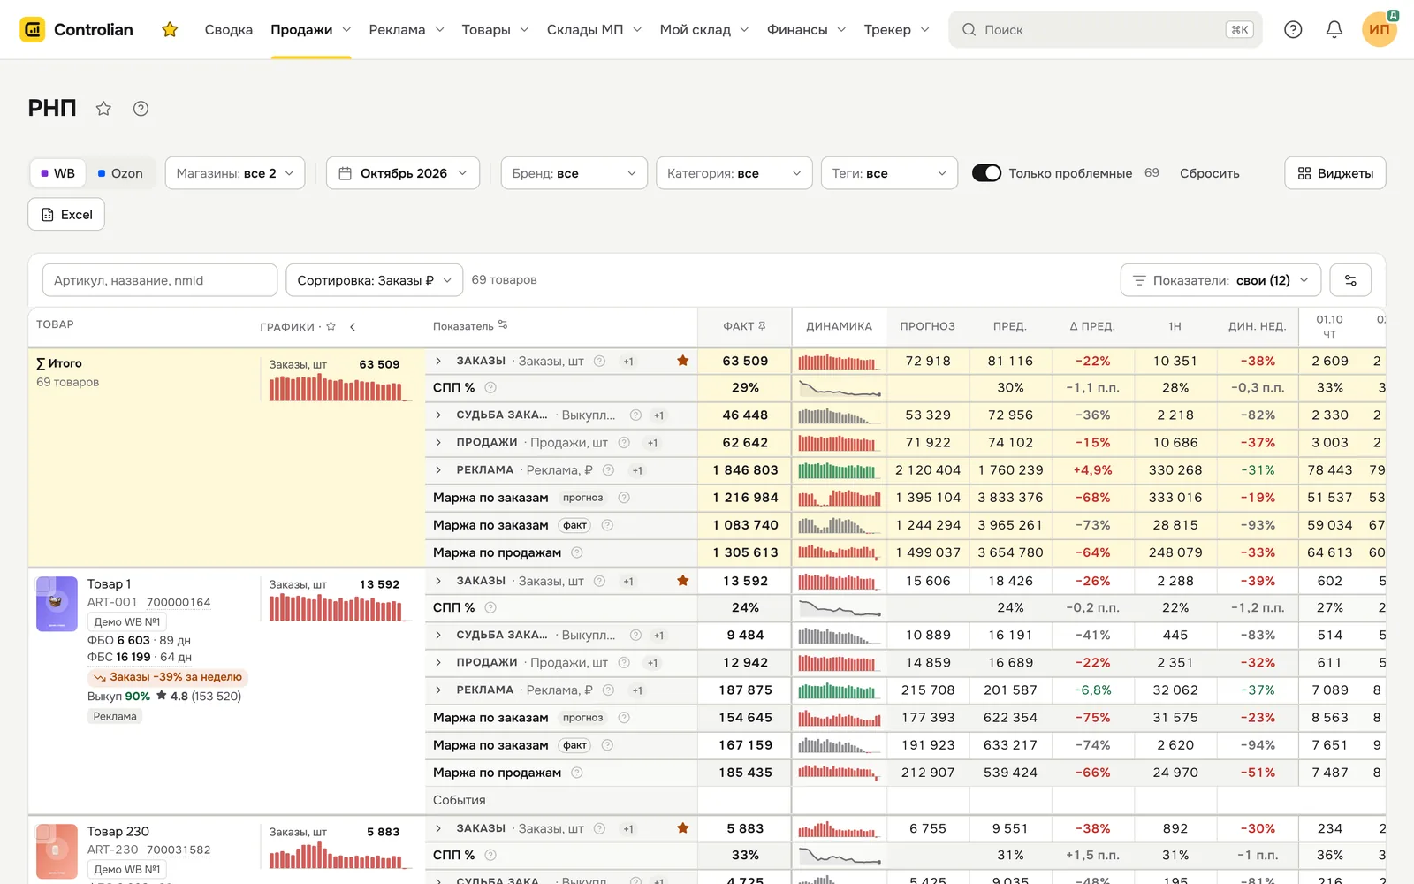The height and width of the screenshot is (884, 1414).
Task: Click the pin icon beside ФАКТ header
Action: pos(763,326)
